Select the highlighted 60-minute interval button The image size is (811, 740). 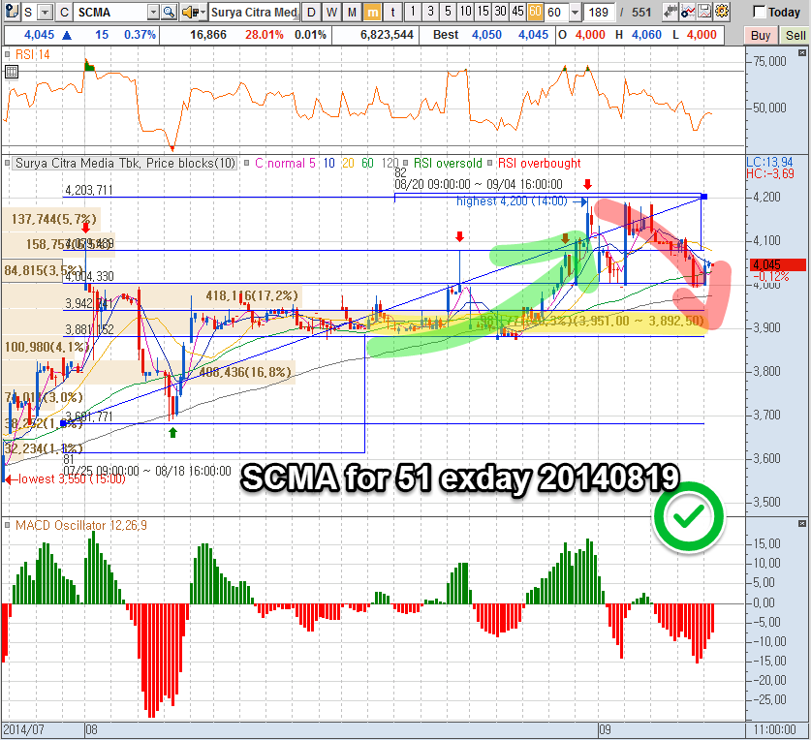[x=535, y=12]
